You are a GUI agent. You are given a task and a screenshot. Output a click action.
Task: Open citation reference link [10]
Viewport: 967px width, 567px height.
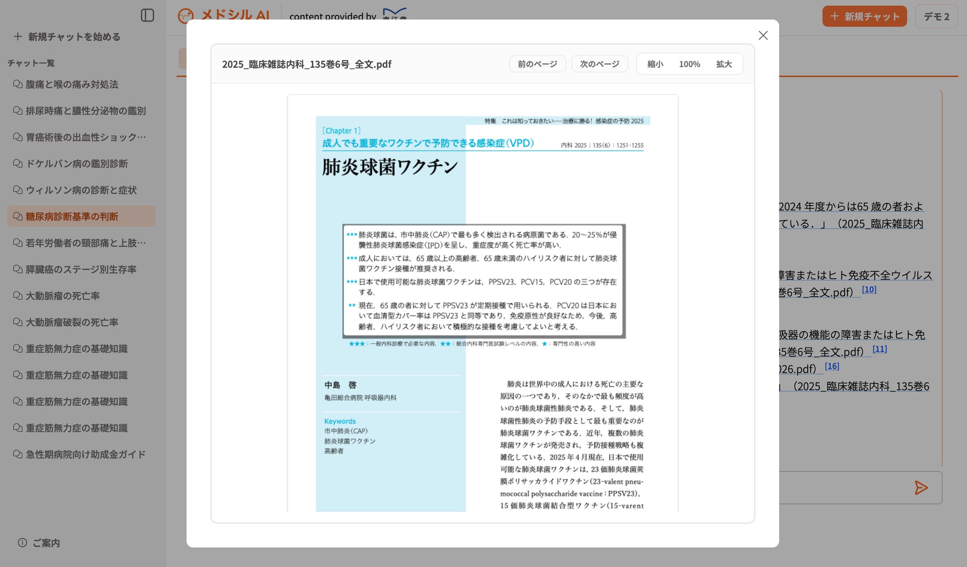pyautogui.click(x=869, y=290)
